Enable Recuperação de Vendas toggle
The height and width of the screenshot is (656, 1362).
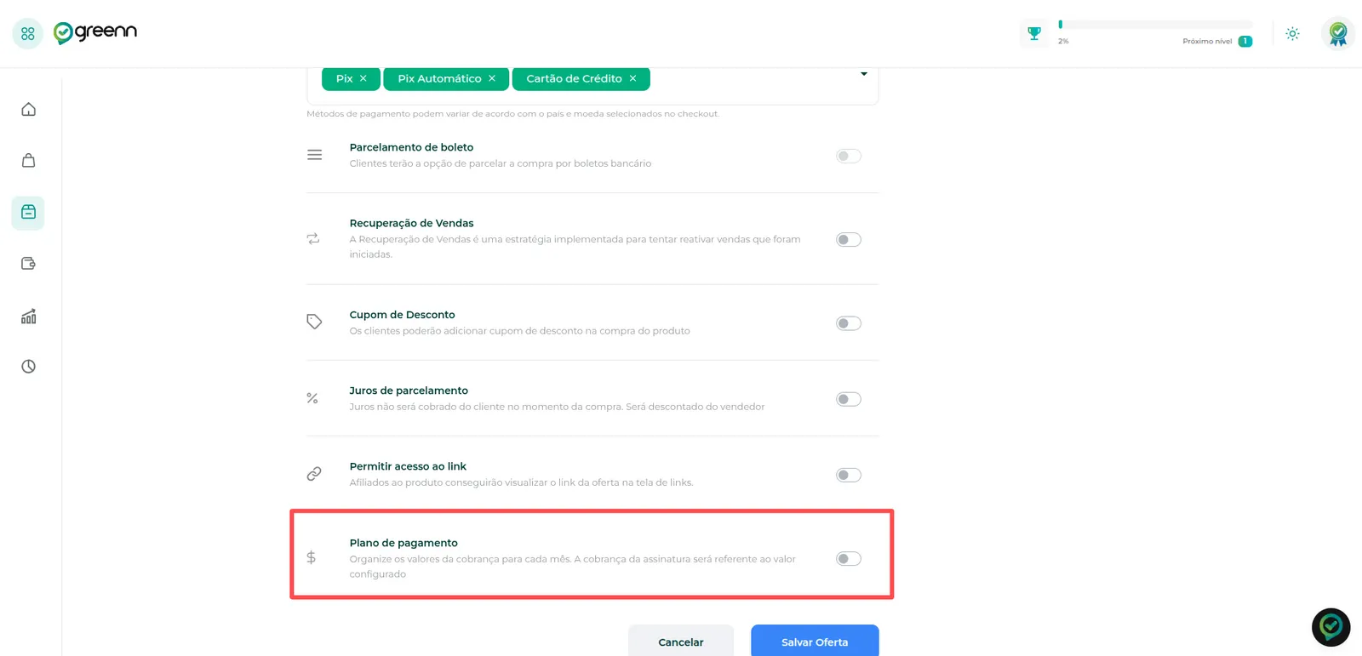coord(849,240)
